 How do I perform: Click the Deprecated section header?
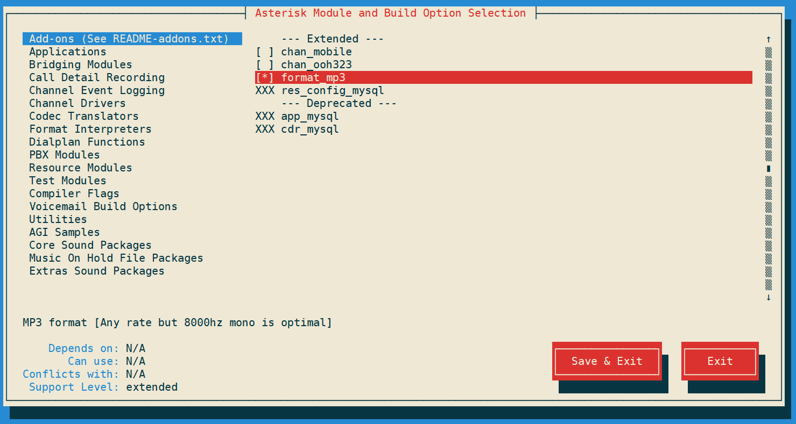(339, 103)
